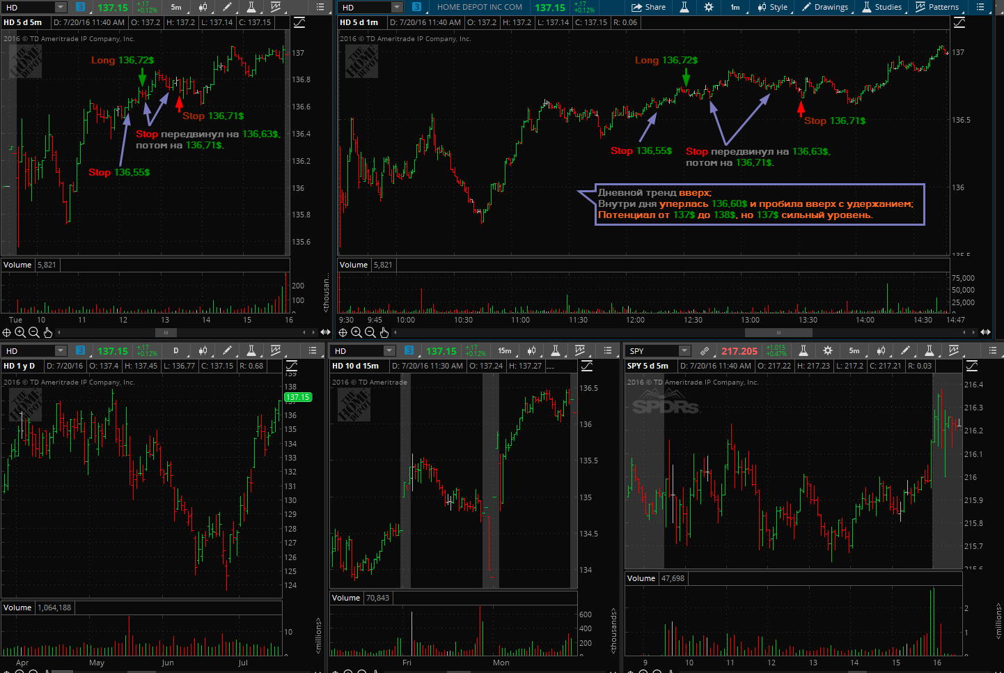The height and width of the screenshot is (673, 1004).
Task: Open the D timeframe selector in daily chart
Action: tap(176, 350)
